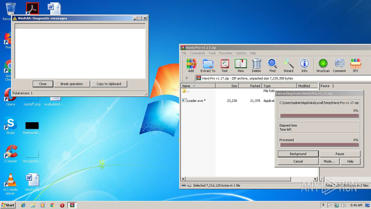Viewport: 371px width, 209px height.
Task: Click Break operation button
Action: click(72, 84)
